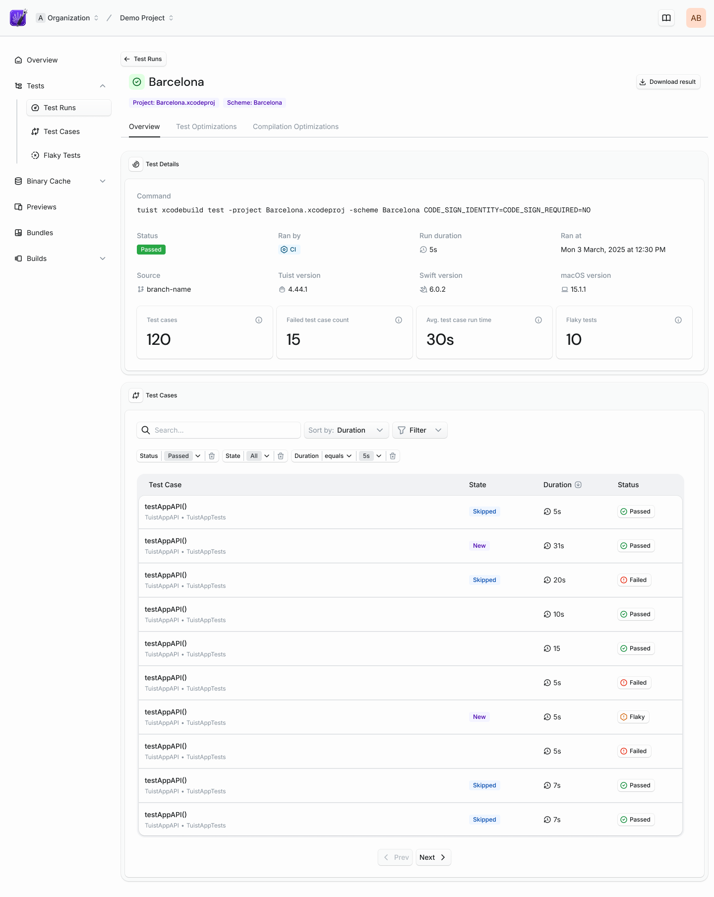This screenshot has width=714, height=897.
Task: Open the Sort by Duration dropdown
Action: 347,430
